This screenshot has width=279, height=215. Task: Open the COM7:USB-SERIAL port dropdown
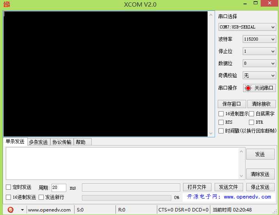(x=247, y=27)
